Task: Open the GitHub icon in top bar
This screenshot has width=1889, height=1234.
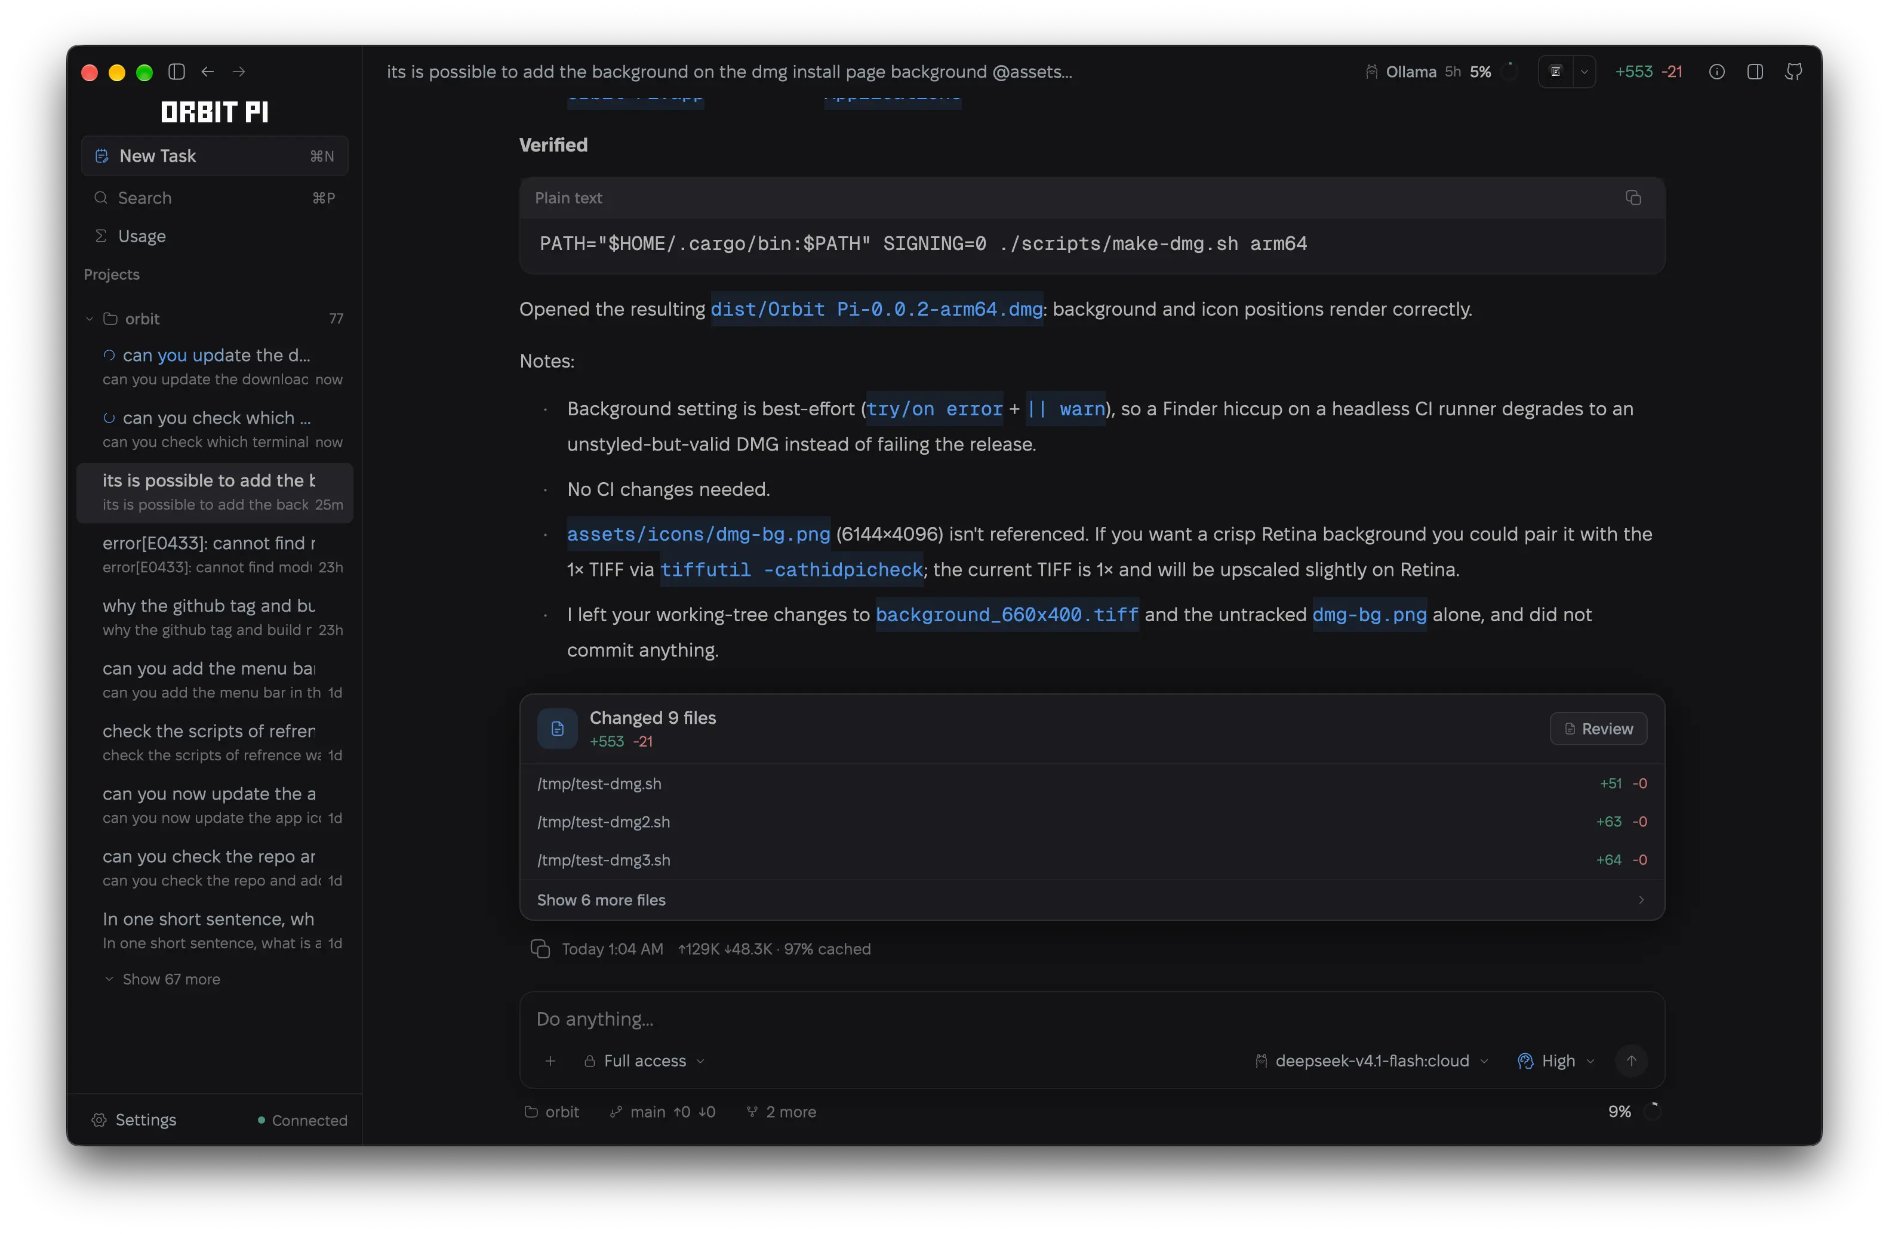Action: [1793, 72]
